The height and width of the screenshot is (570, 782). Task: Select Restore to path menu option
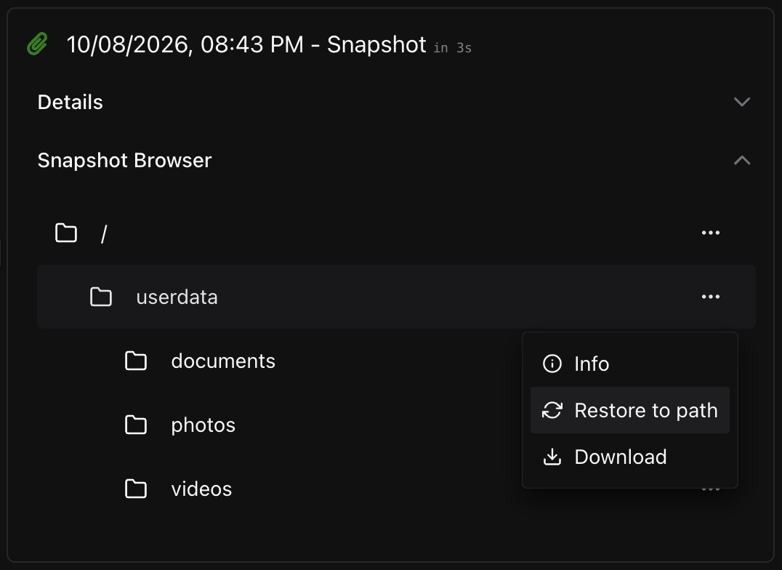coord(630,410)
